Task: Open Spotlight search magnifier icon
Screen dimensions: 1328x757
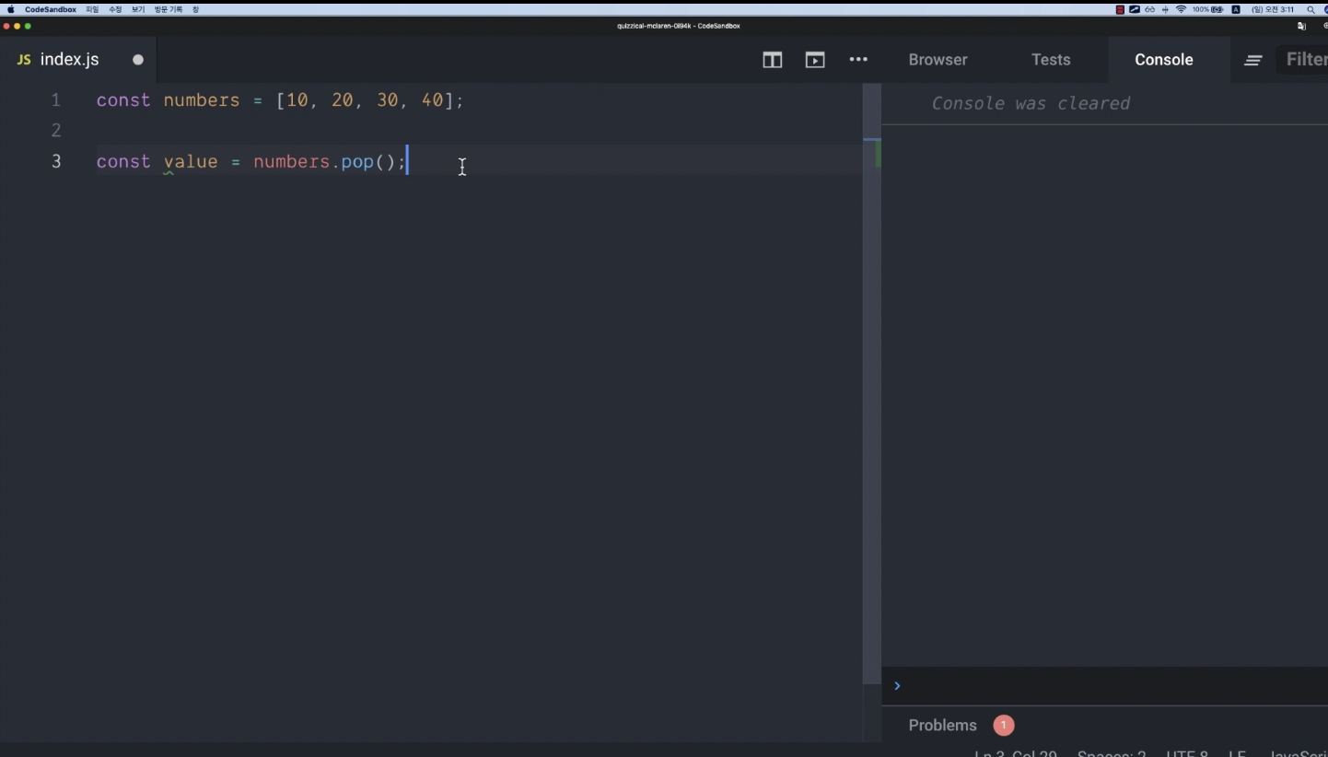Action: coord(1311,9)
